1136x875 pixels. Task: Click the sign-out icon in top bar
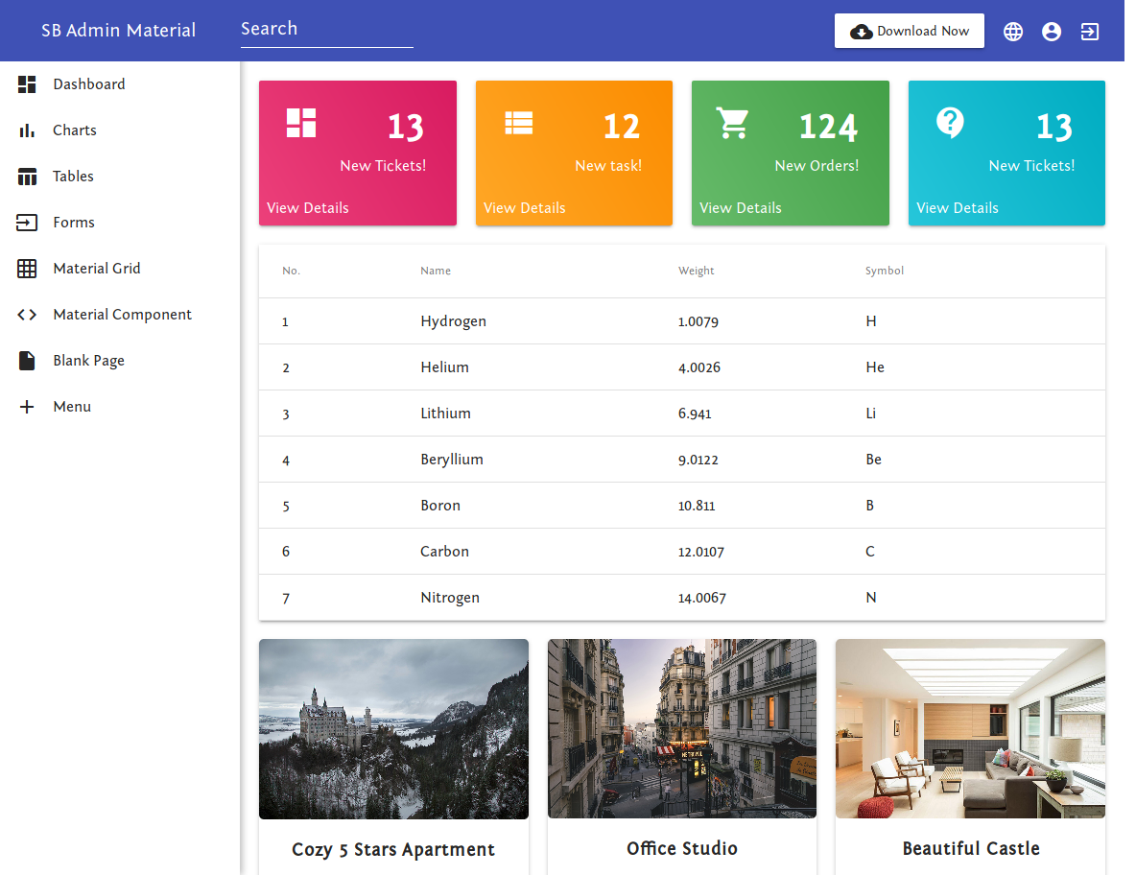tap(1090, 31)
